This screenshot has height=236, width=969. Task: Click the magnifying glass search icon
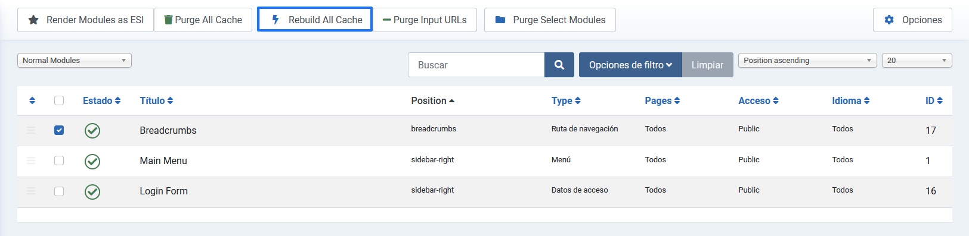[559, 65]
